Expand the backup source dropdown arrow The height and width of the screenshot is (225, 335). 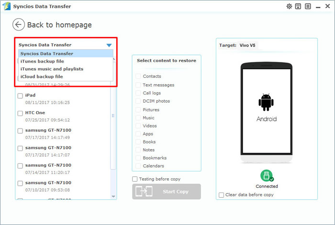(x=109, y=45)
